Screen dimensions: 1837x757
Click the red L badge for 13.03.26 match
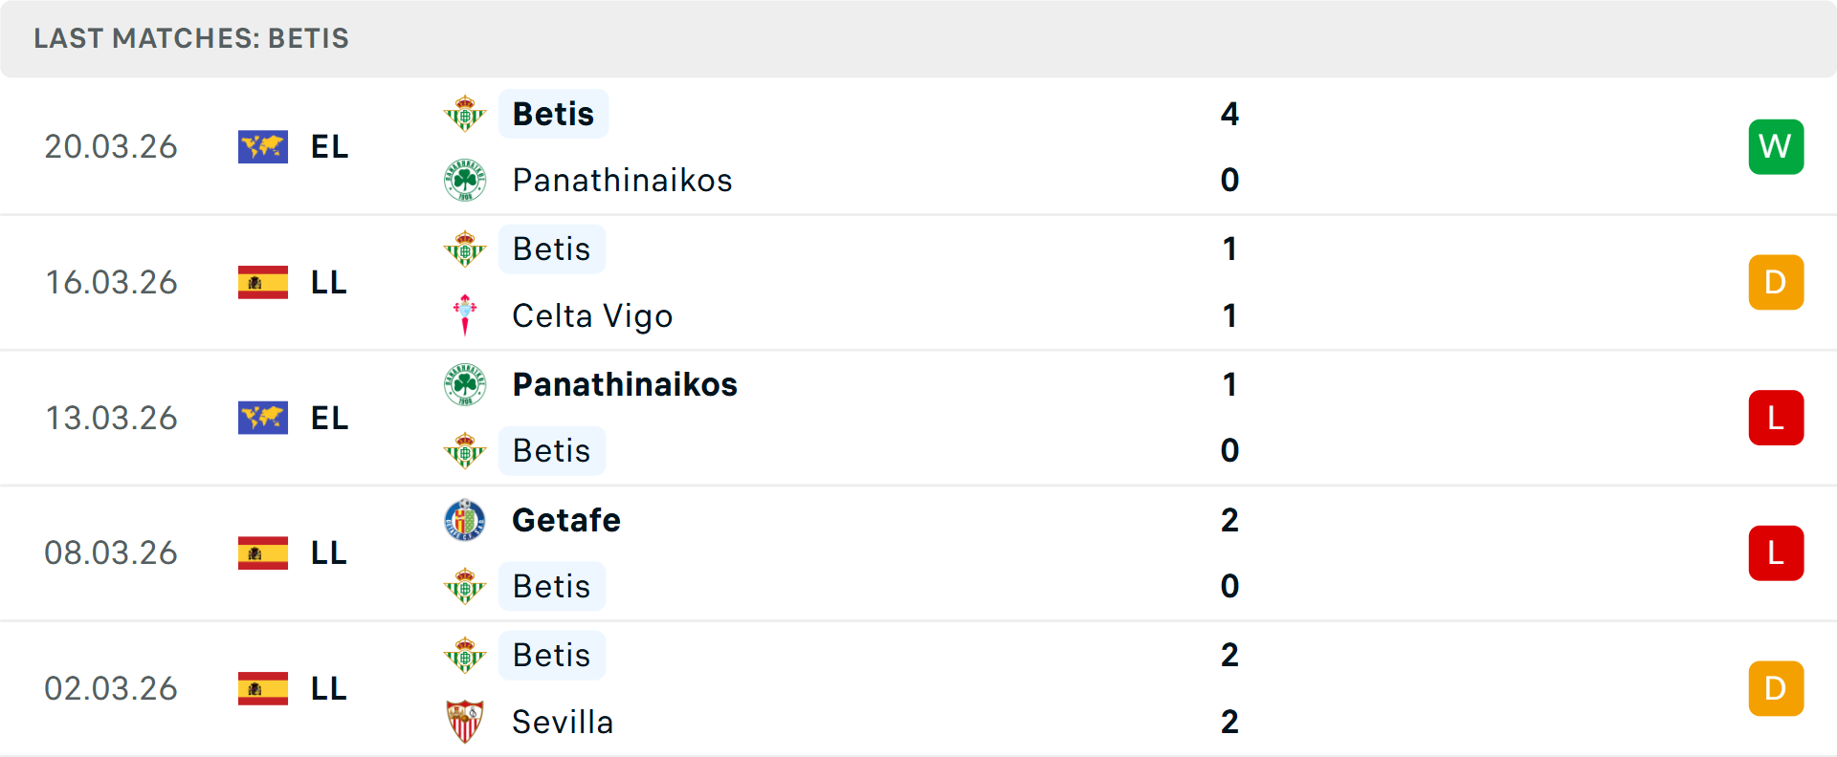tap(1776, 418)
